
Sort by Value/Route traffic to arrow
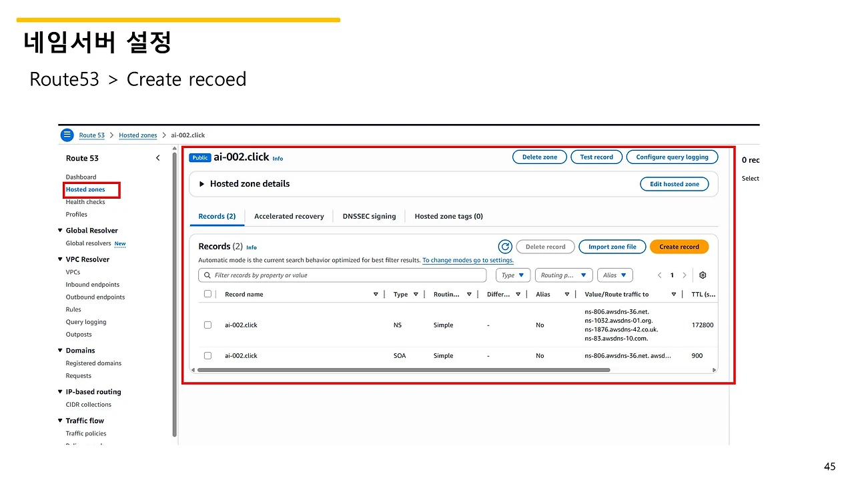pyautogui.click(x=674, y=294)
